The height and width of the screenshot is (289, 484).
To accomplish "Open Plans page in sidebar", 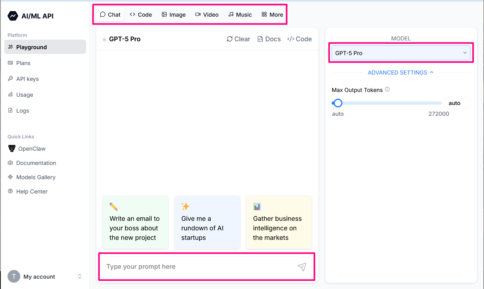I will click(45, 63).
